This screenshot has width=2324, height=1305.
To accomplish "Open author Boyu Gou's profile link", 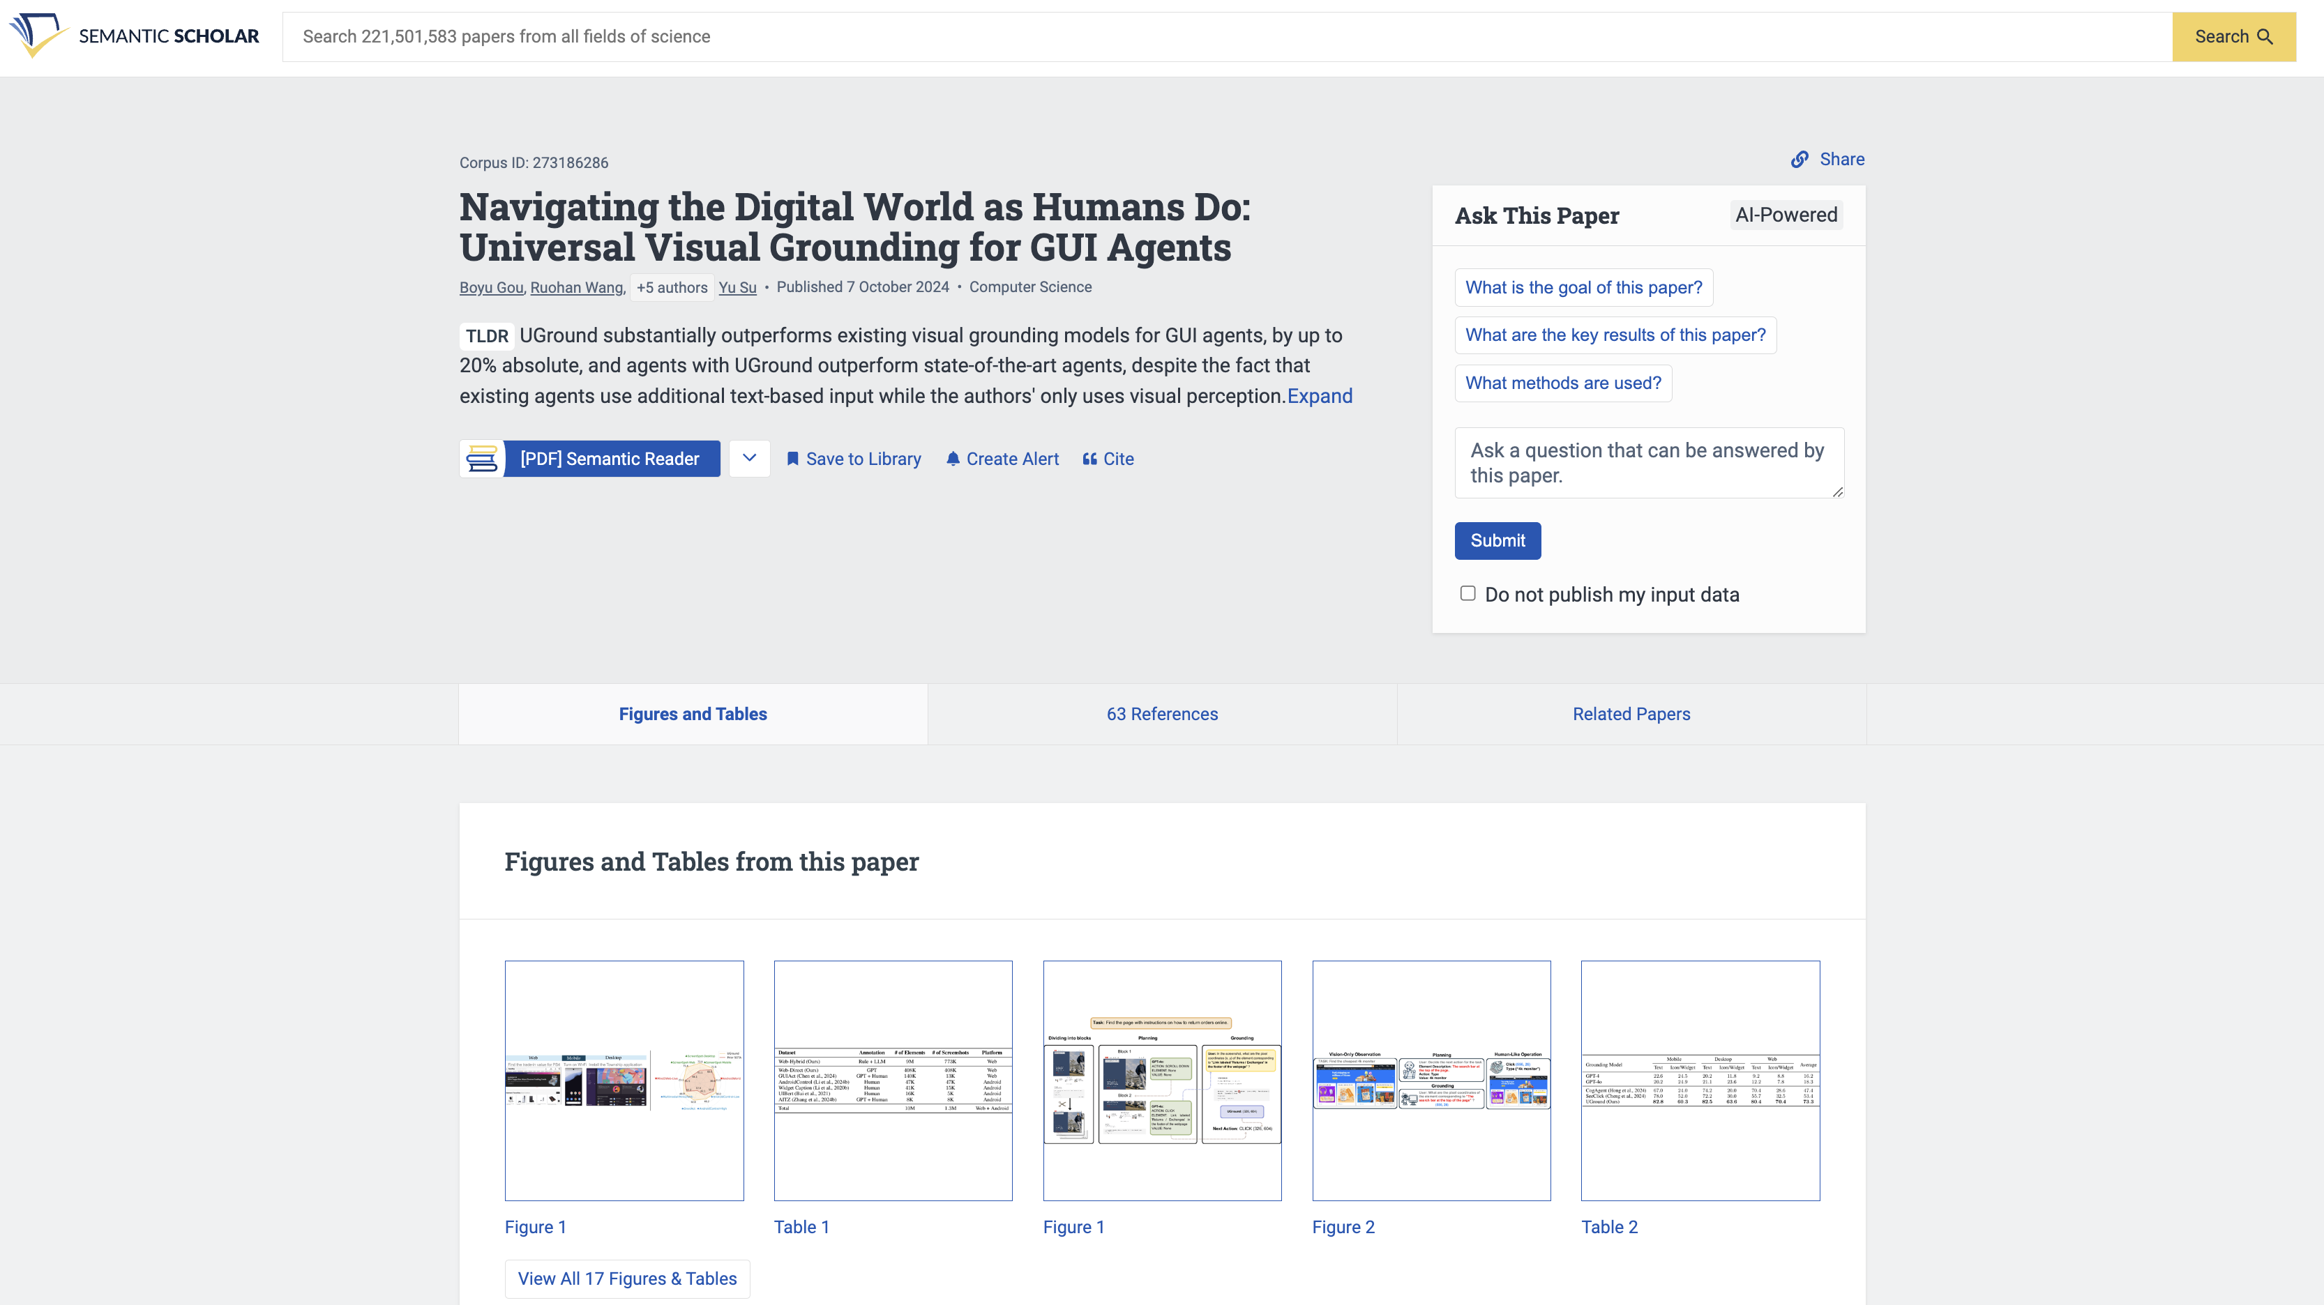I will click(491, 287).
